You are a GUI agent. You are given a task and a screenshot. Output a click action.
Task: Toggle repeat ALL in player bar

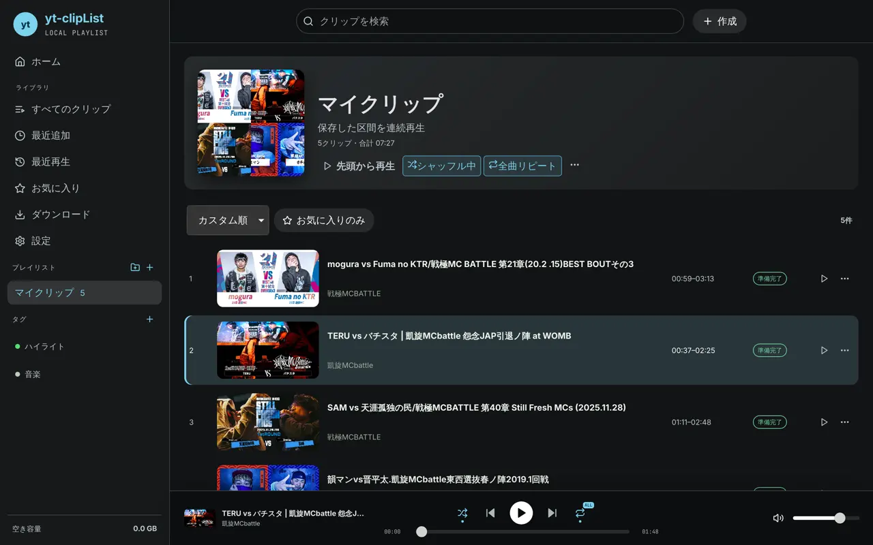point(580,513)
